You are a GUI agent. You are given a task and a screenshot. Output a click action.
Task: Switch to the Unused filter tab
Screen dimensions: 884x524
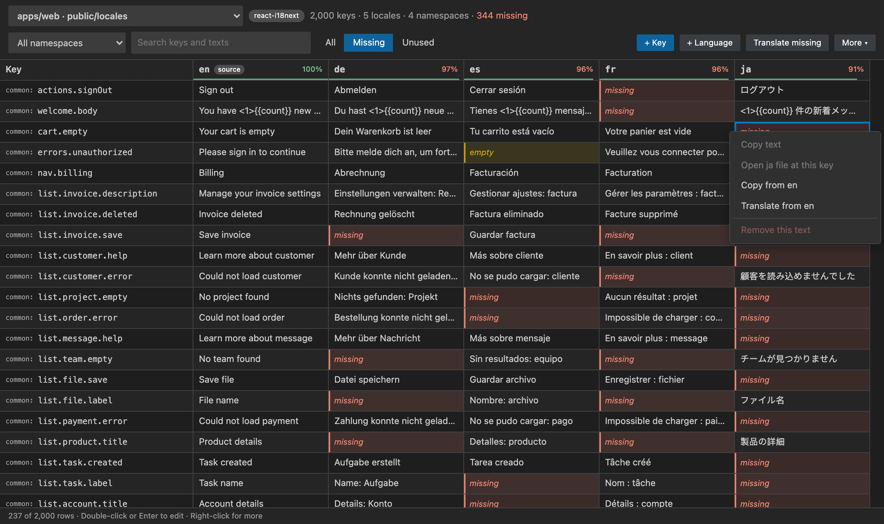tap(418, 42)
